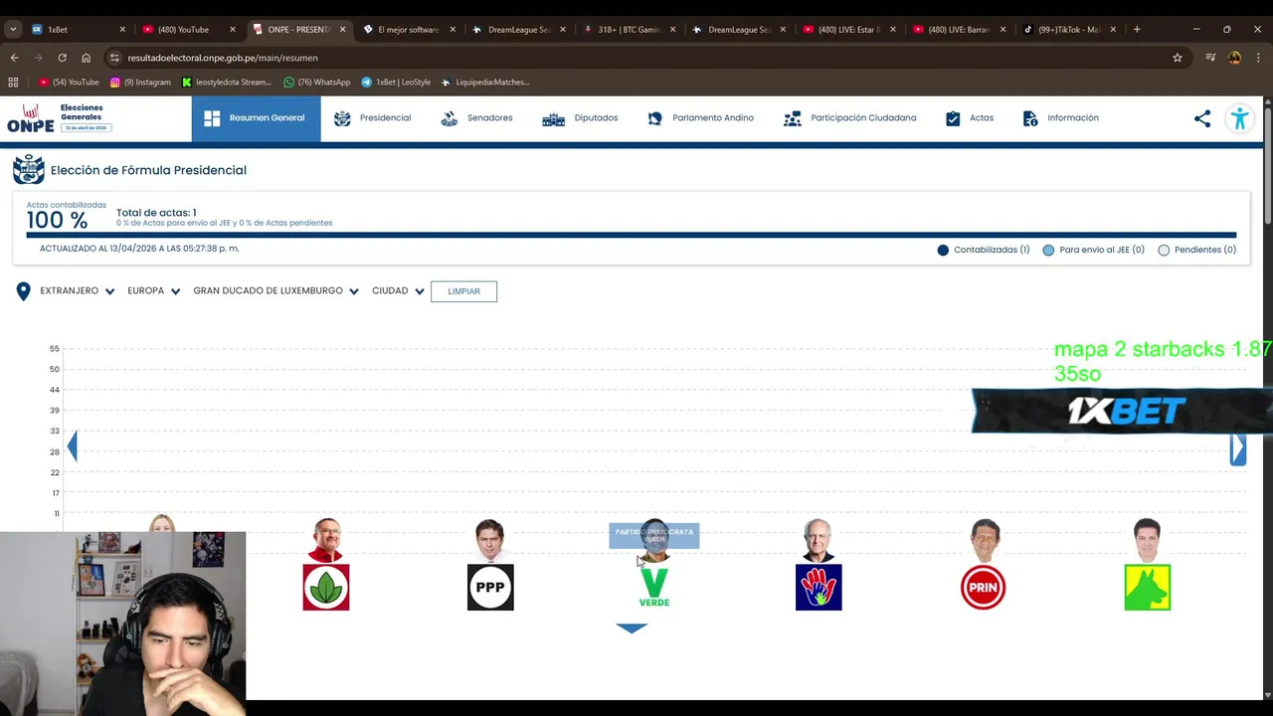The image size is (1273, 716).
Task: Open the Presidencial section
Action: click(372, 118)
